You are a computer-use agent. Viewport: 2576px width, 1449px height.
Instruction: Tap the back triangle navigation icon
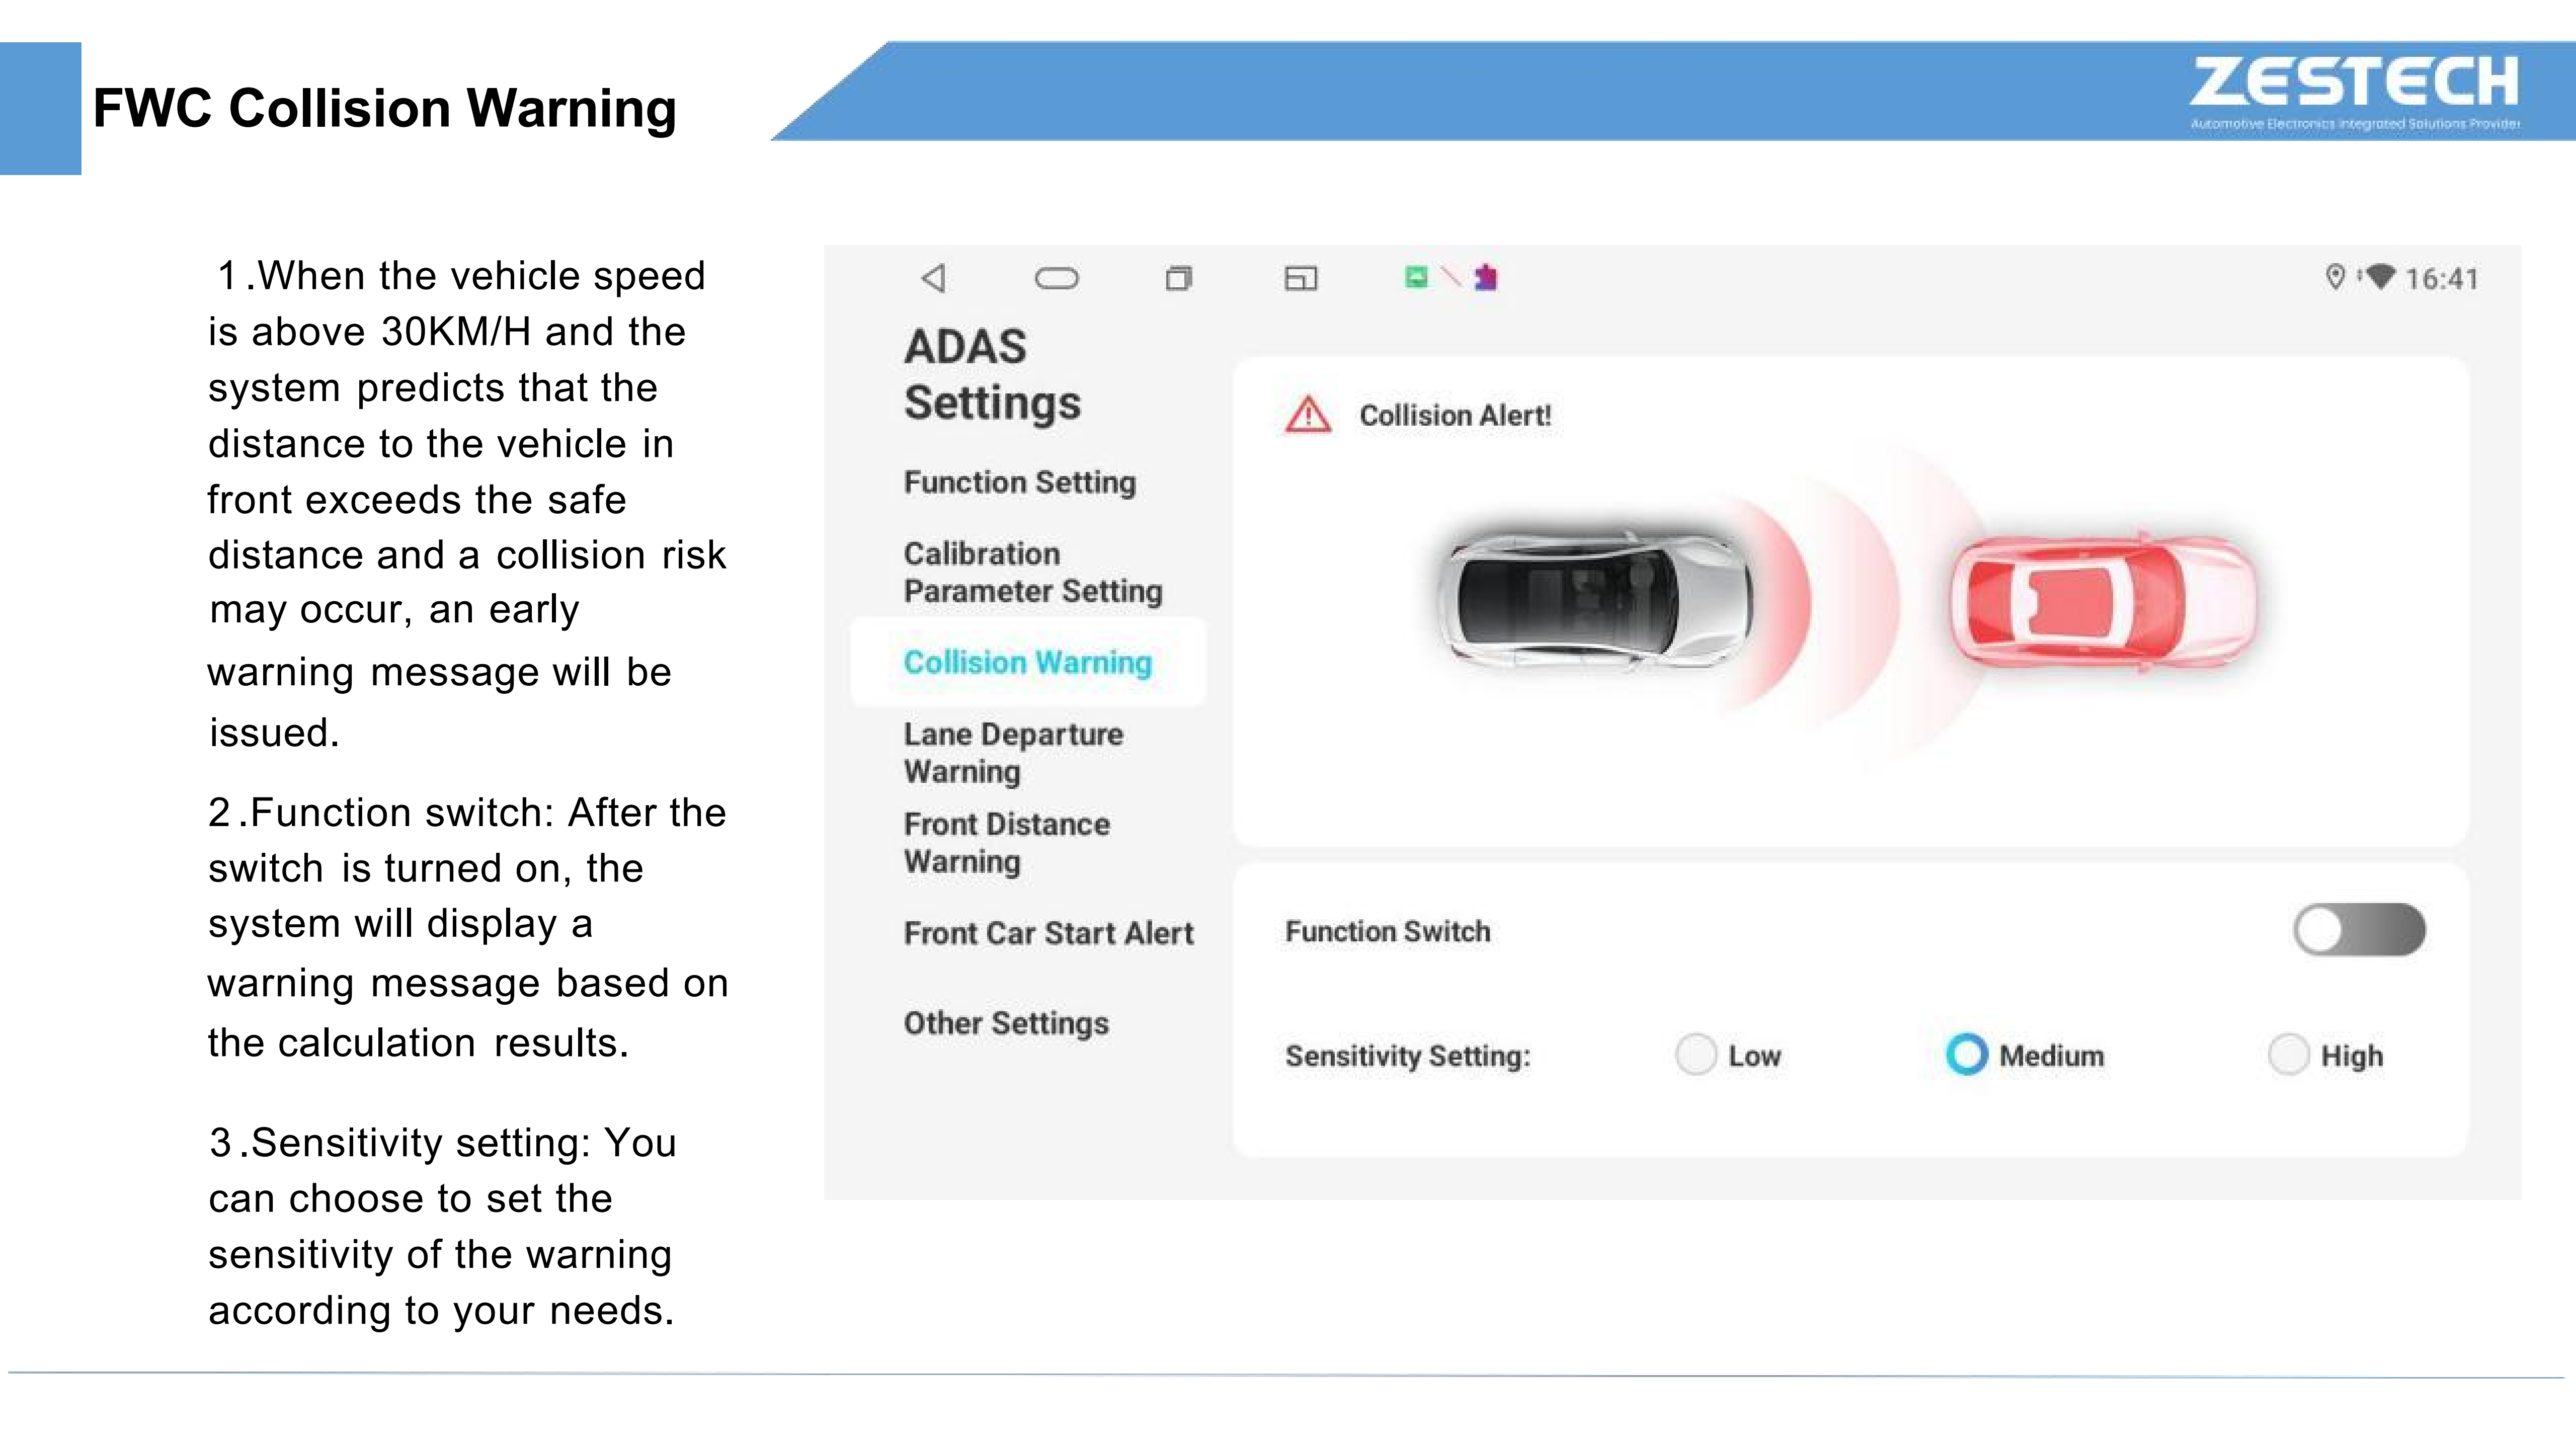[933, 278]
